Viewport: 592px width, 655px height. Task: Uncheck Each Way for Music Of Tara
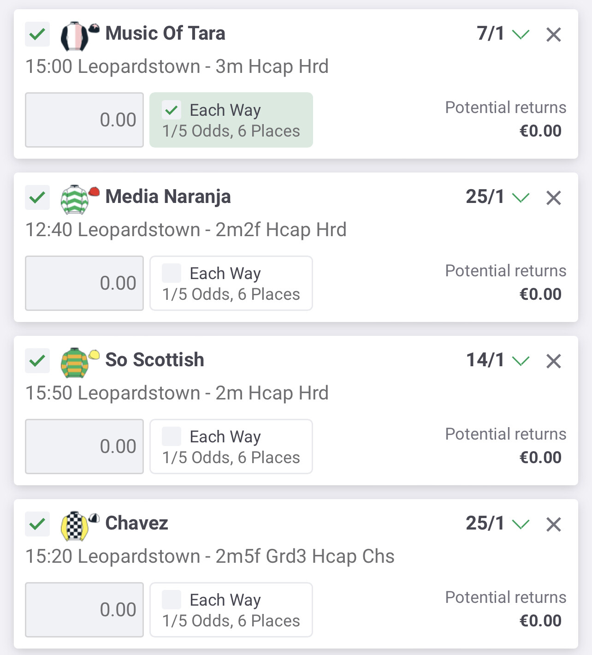[x=172, y=110]
